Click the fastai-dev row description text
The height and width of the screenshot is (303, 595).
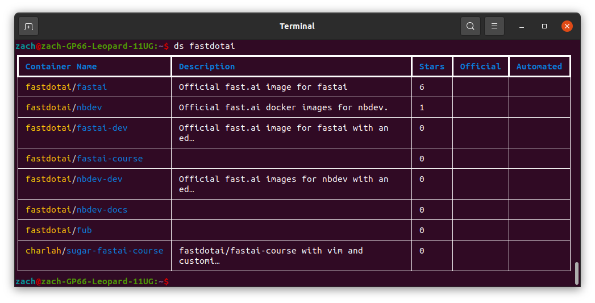click(x=284, y=133)
